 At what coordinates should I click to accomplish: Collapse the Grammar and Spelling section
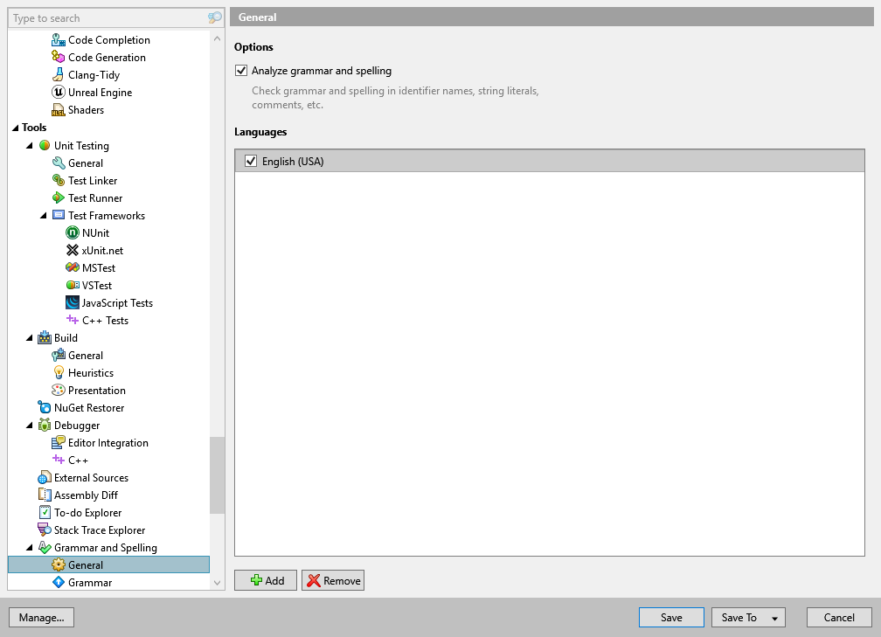pos(29,547)
